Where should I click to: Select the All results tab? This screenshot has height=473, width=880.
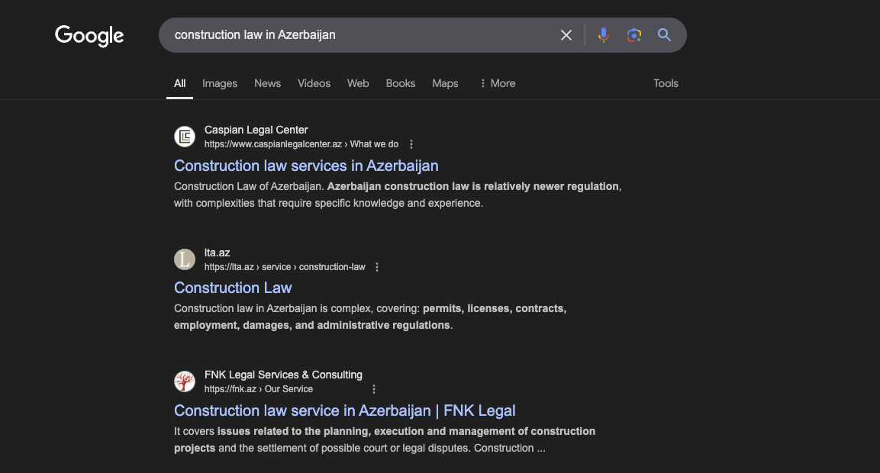pos(179,84)
